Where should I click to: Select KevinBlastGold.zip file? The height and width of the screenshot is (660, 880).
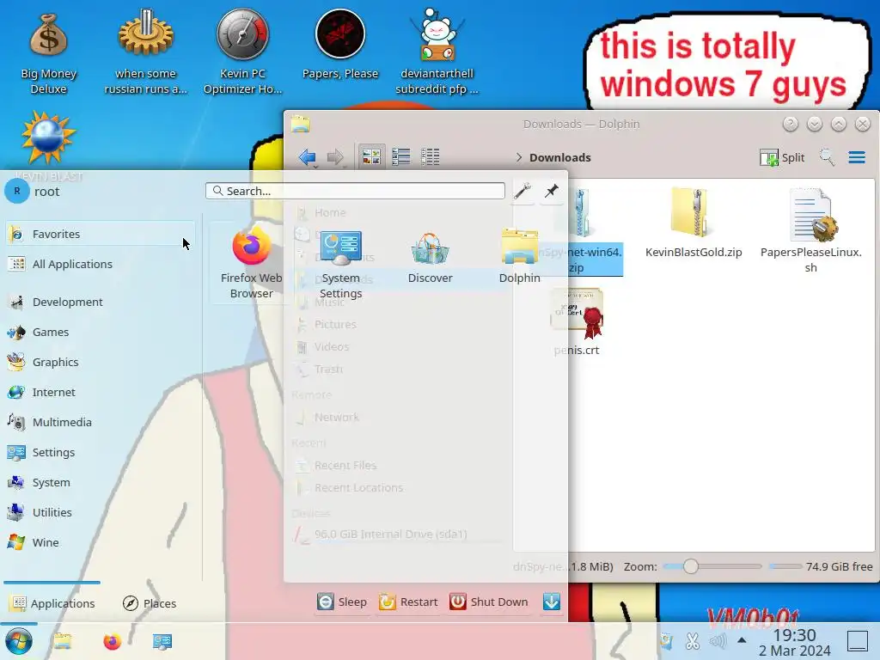[694, 223]
